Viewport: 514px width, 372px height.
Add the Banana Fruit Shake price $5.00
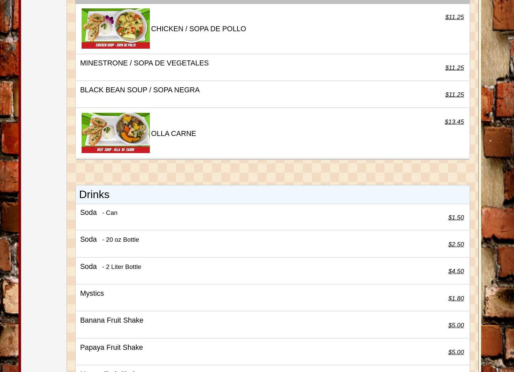coord(456,325)
